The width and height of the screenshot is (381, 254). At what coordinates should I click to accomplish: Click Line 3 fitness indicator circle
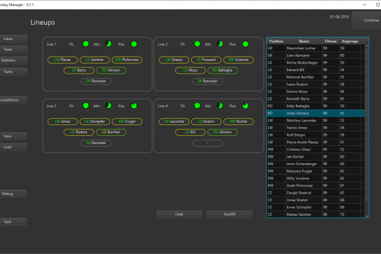86,105
